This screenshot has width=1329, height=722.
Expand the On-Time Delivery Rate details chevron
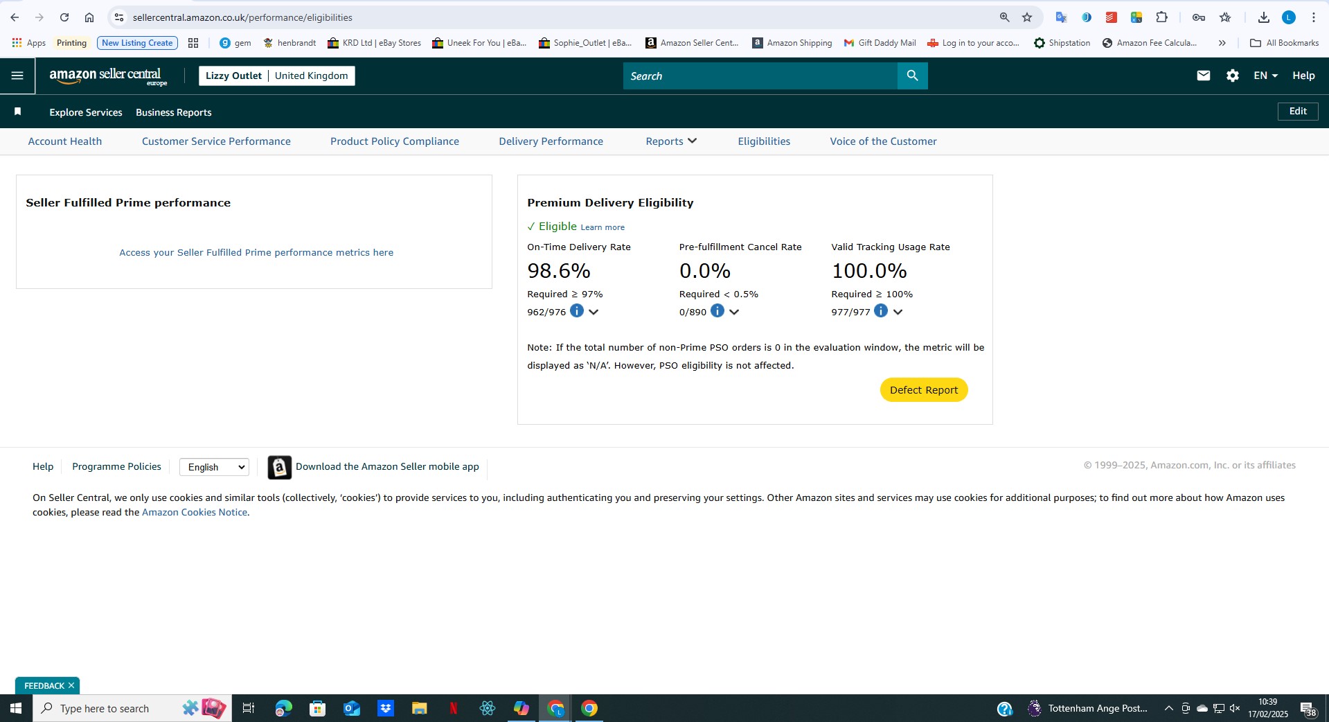[x=594, y=312]
